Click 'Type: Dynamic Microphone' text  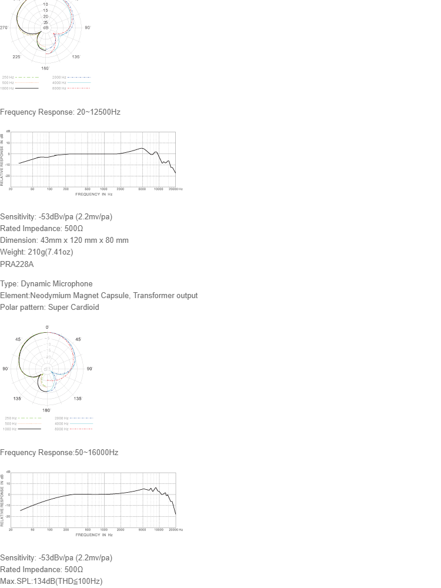46,284
